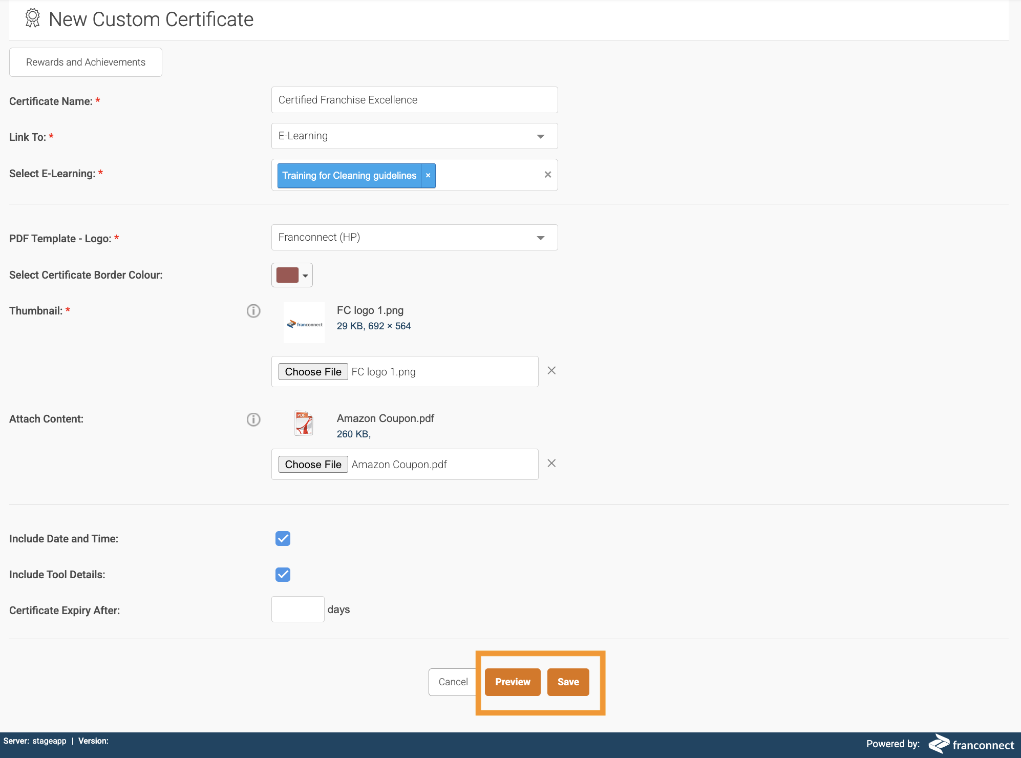Clear all selected E-Learning items
Screen dimensions: 1021x758
point(548,175)
